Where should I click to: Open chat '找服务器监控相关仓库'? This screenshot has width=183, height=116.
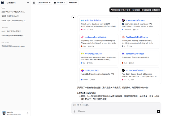pos(10,16)
